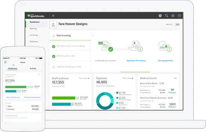The image size is (206, 132).
Task: Click the Get set up by a pro checkmark
Action: coord(54,56)
